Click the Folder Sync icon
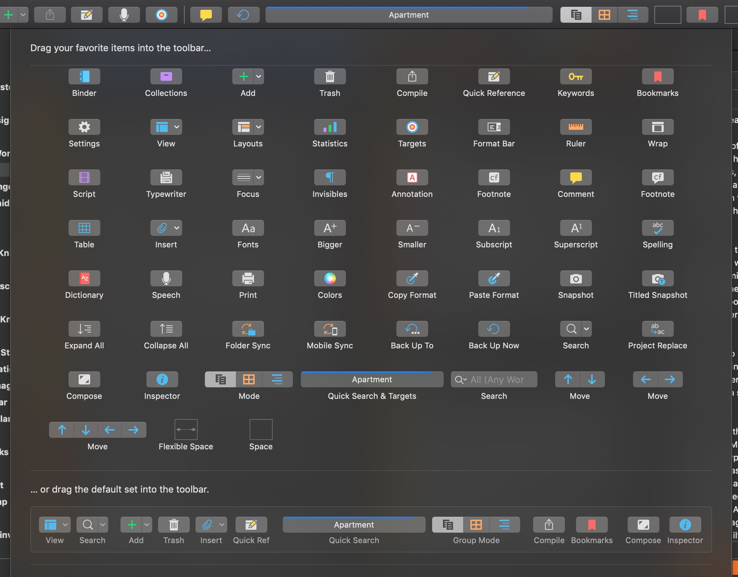 tap(248, 329)
